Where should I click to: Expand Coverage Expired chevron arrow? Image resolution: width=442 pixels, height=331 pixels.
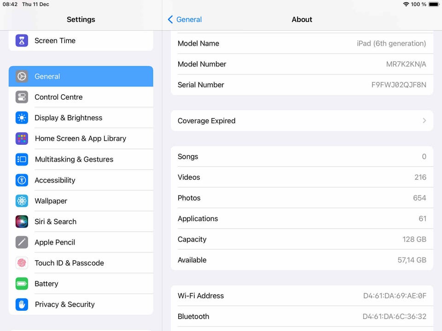424,120
